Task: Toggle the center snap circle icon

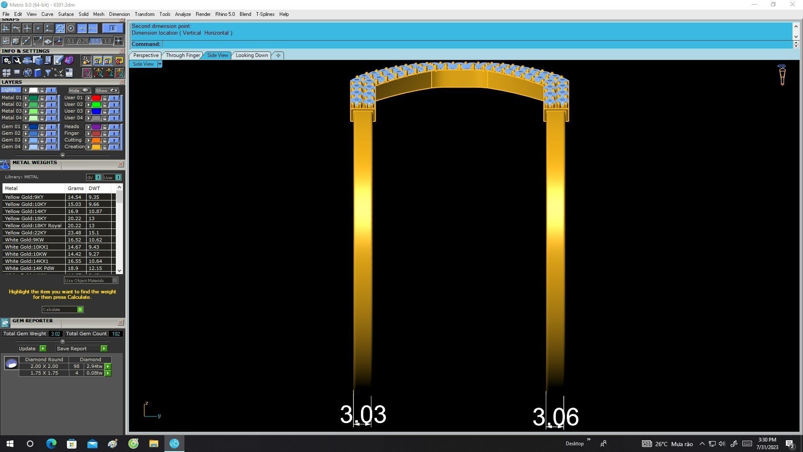Action: (x=71, y=28)
